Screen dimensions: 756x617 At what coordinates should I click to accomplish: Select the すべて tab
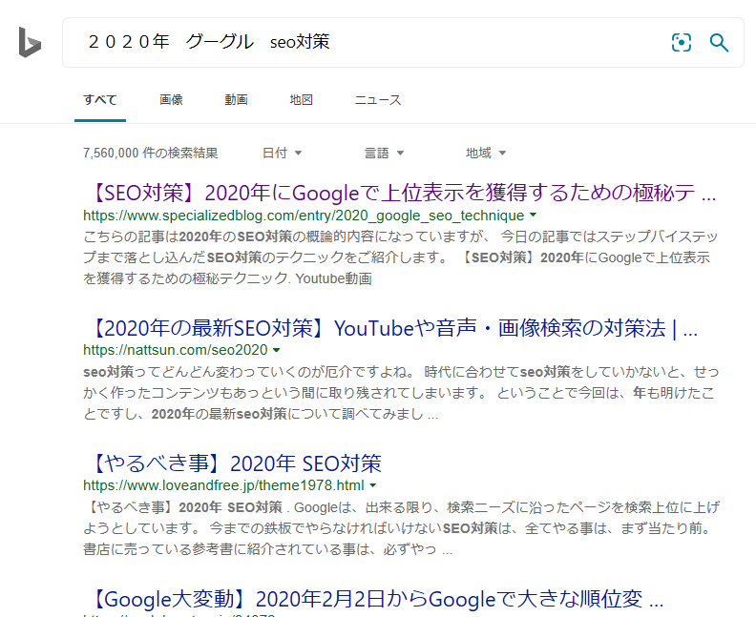pyautogui.click(x=100, y=100)
